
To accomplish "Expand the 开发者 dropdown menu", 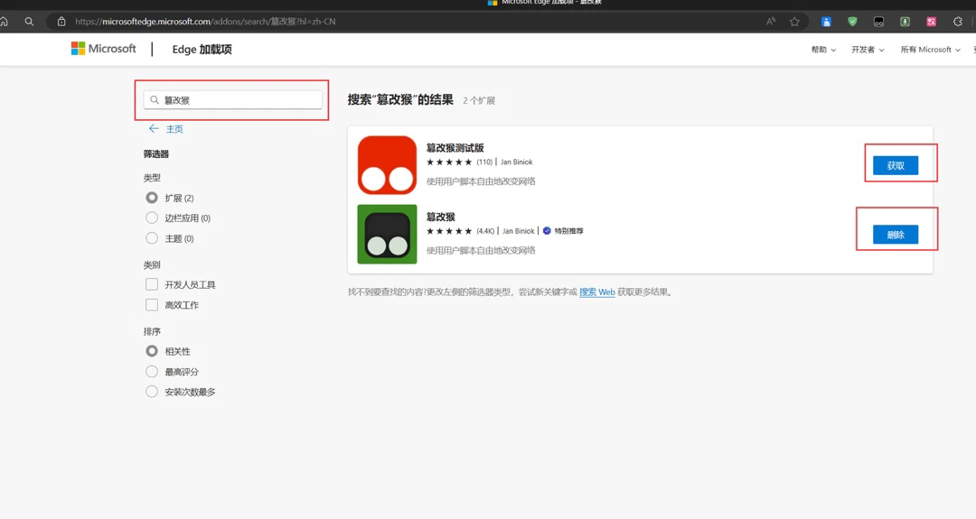I will [868, 50].
